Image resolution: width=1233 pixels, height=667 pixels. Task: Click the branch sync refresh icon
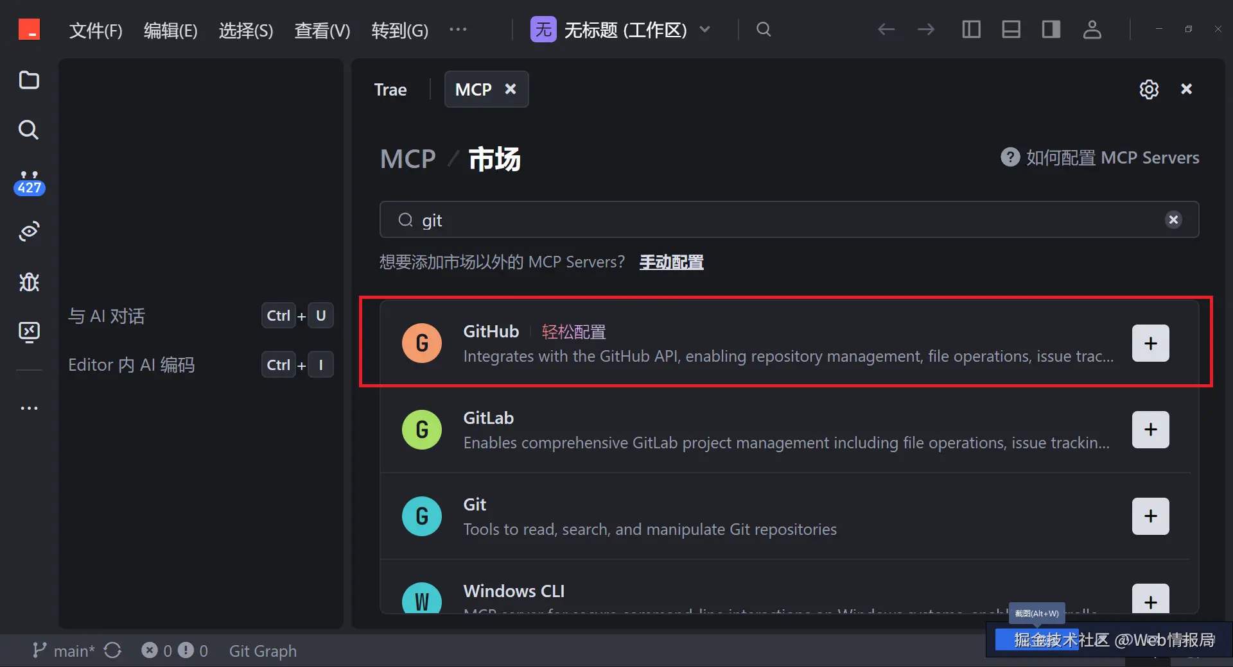click(x=113, y=650)
